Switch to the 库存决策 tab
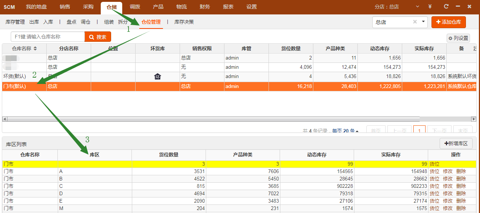 [x=184, y=22]
